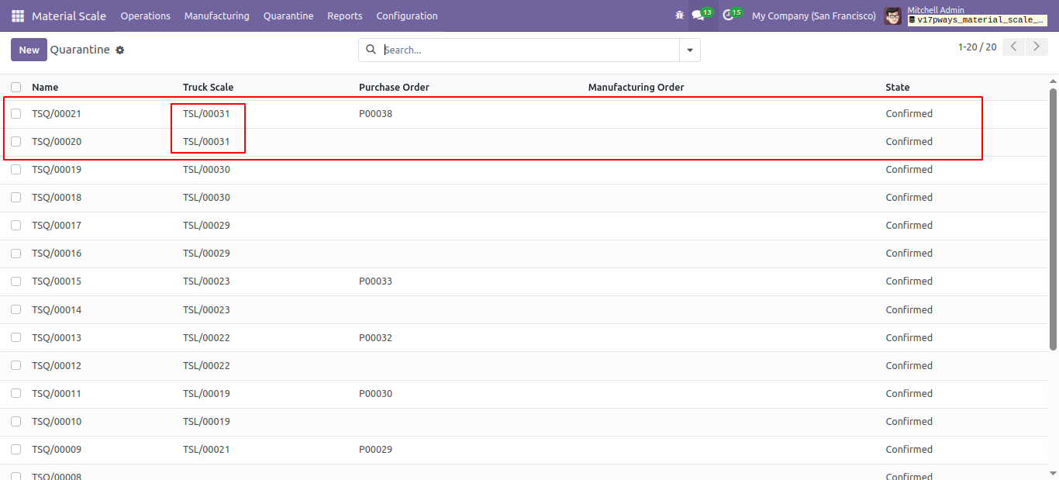Go to the next page arrow

(1037, 47)
